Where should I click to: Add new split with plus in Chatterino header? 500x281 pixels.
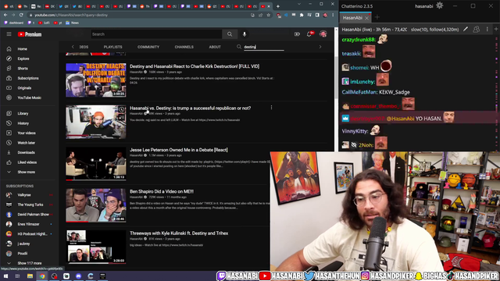pos(496,30)
